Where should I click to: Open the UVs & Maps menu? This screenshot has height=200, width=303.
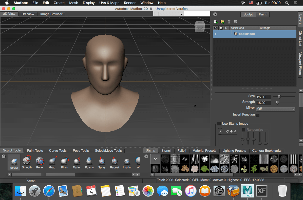tap(109, 3)
